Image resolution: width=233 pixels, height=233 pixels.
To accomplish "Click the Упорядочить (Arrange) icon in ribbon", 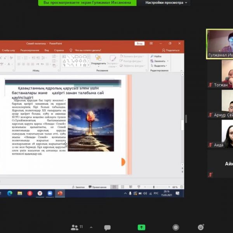I will [x=98, y=59].
